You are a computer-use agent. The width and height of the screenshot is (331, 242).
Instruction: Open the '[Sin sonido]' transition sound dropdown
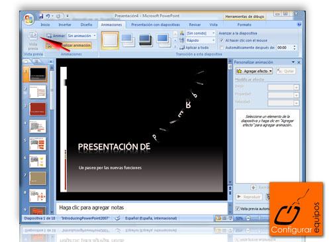pyautogui.click(x=201, y=33)
